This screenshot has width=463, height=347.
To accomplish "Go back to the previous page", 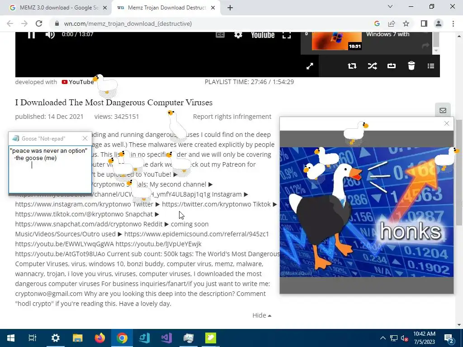I will 10,23.
